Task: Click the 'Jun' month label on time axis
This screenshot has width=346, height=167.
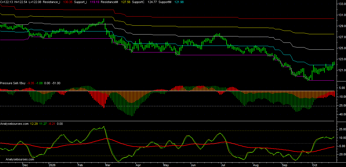Action: 193,165
